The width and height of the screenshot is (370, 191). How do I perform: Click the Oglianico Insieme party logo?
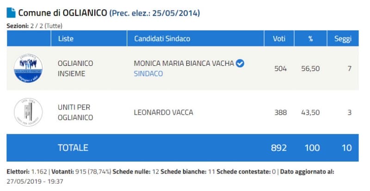pyautogui.click(x=28, y=69)
